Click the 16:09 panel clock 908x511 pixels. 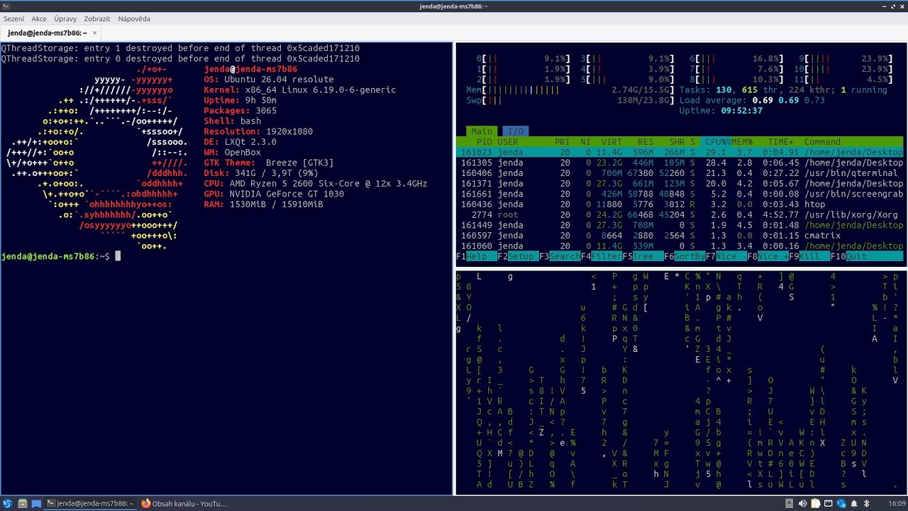pos(897,504)
